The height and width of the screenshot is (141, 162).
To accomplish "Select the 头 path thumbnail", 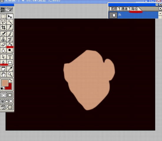I will (x=113, y=15).
